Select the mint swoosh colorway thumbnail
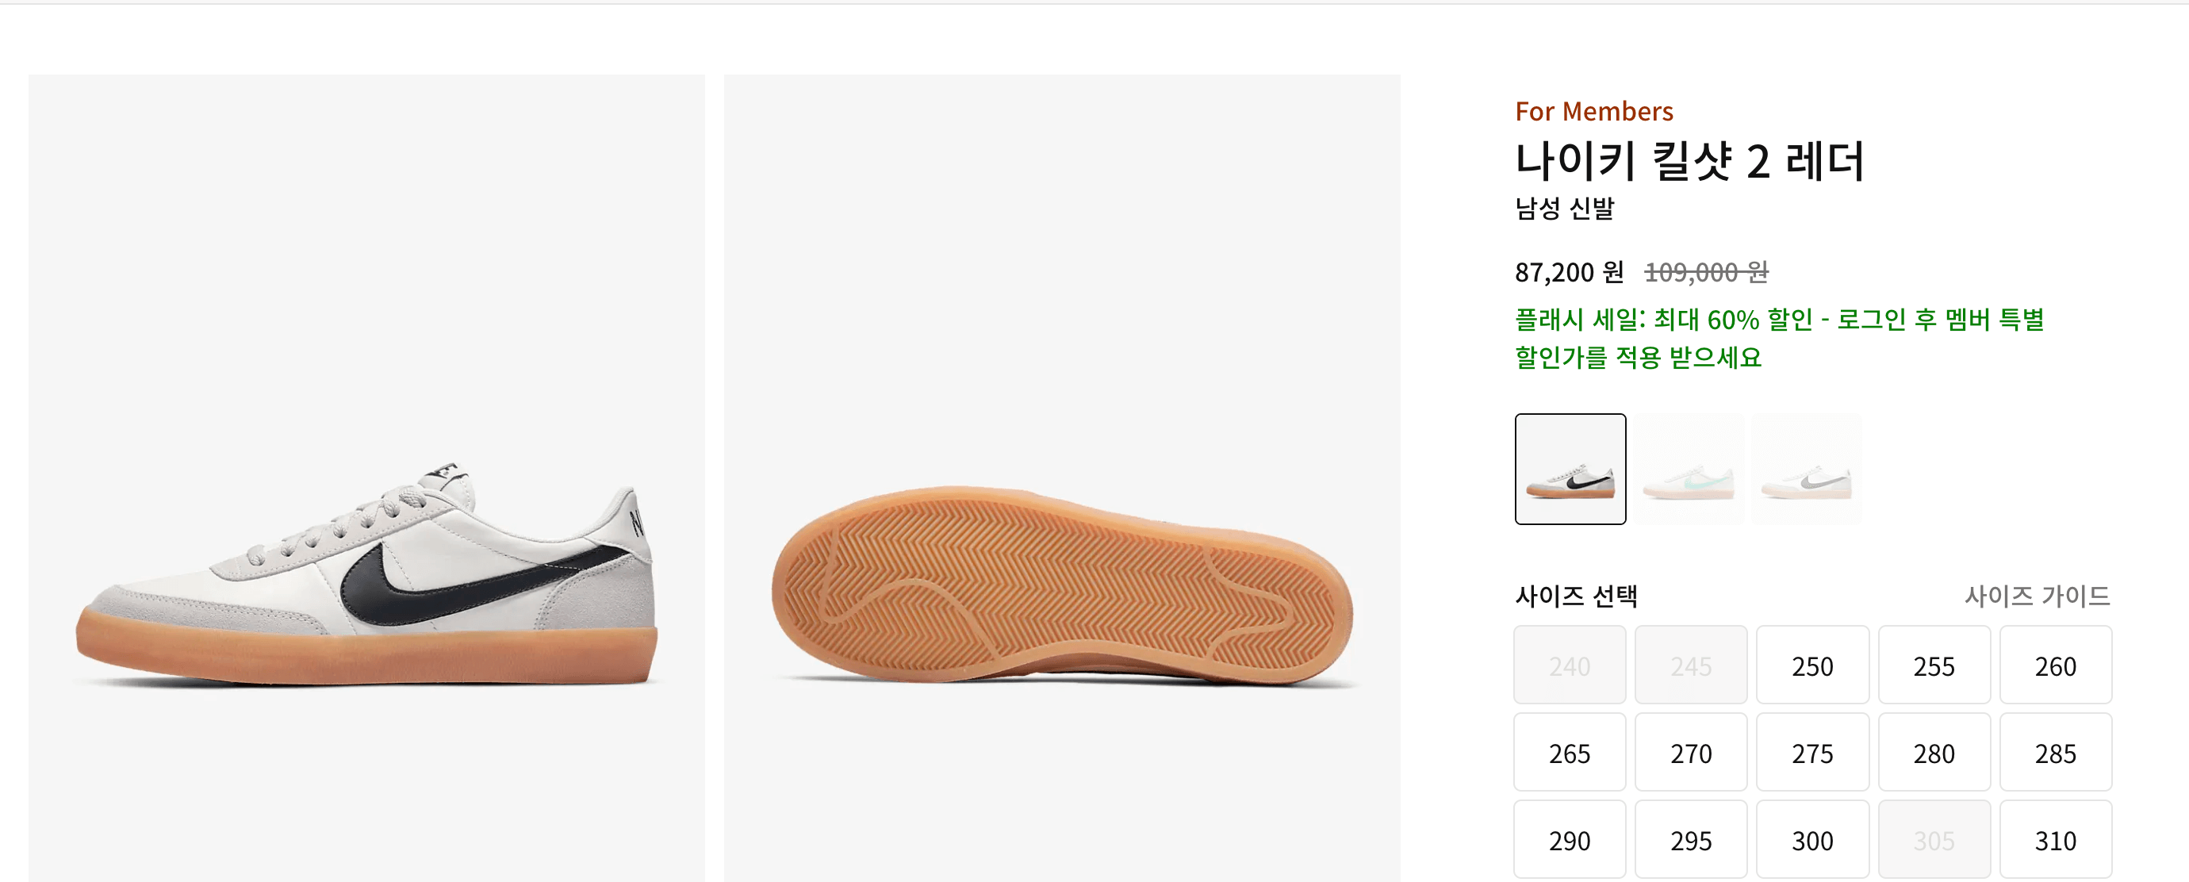Viewport: 2189px width, 882px height. coord(1690,469)
